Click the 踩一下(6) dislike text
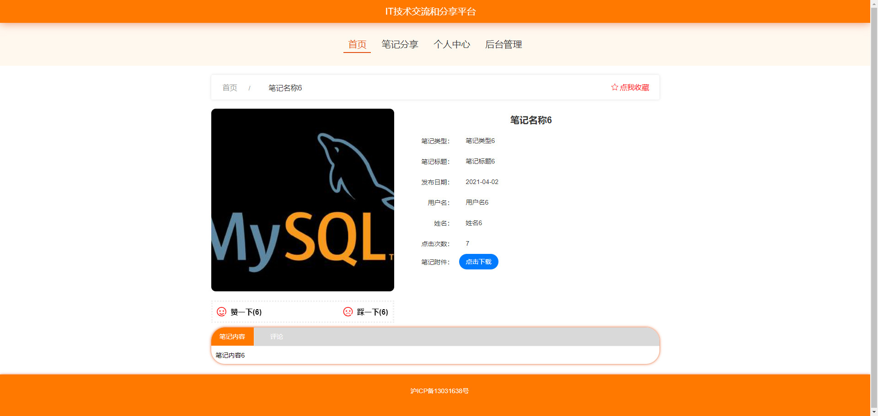The height and width of the screenshot is (416, 878). pyautogui.click(x=373, y=312)
